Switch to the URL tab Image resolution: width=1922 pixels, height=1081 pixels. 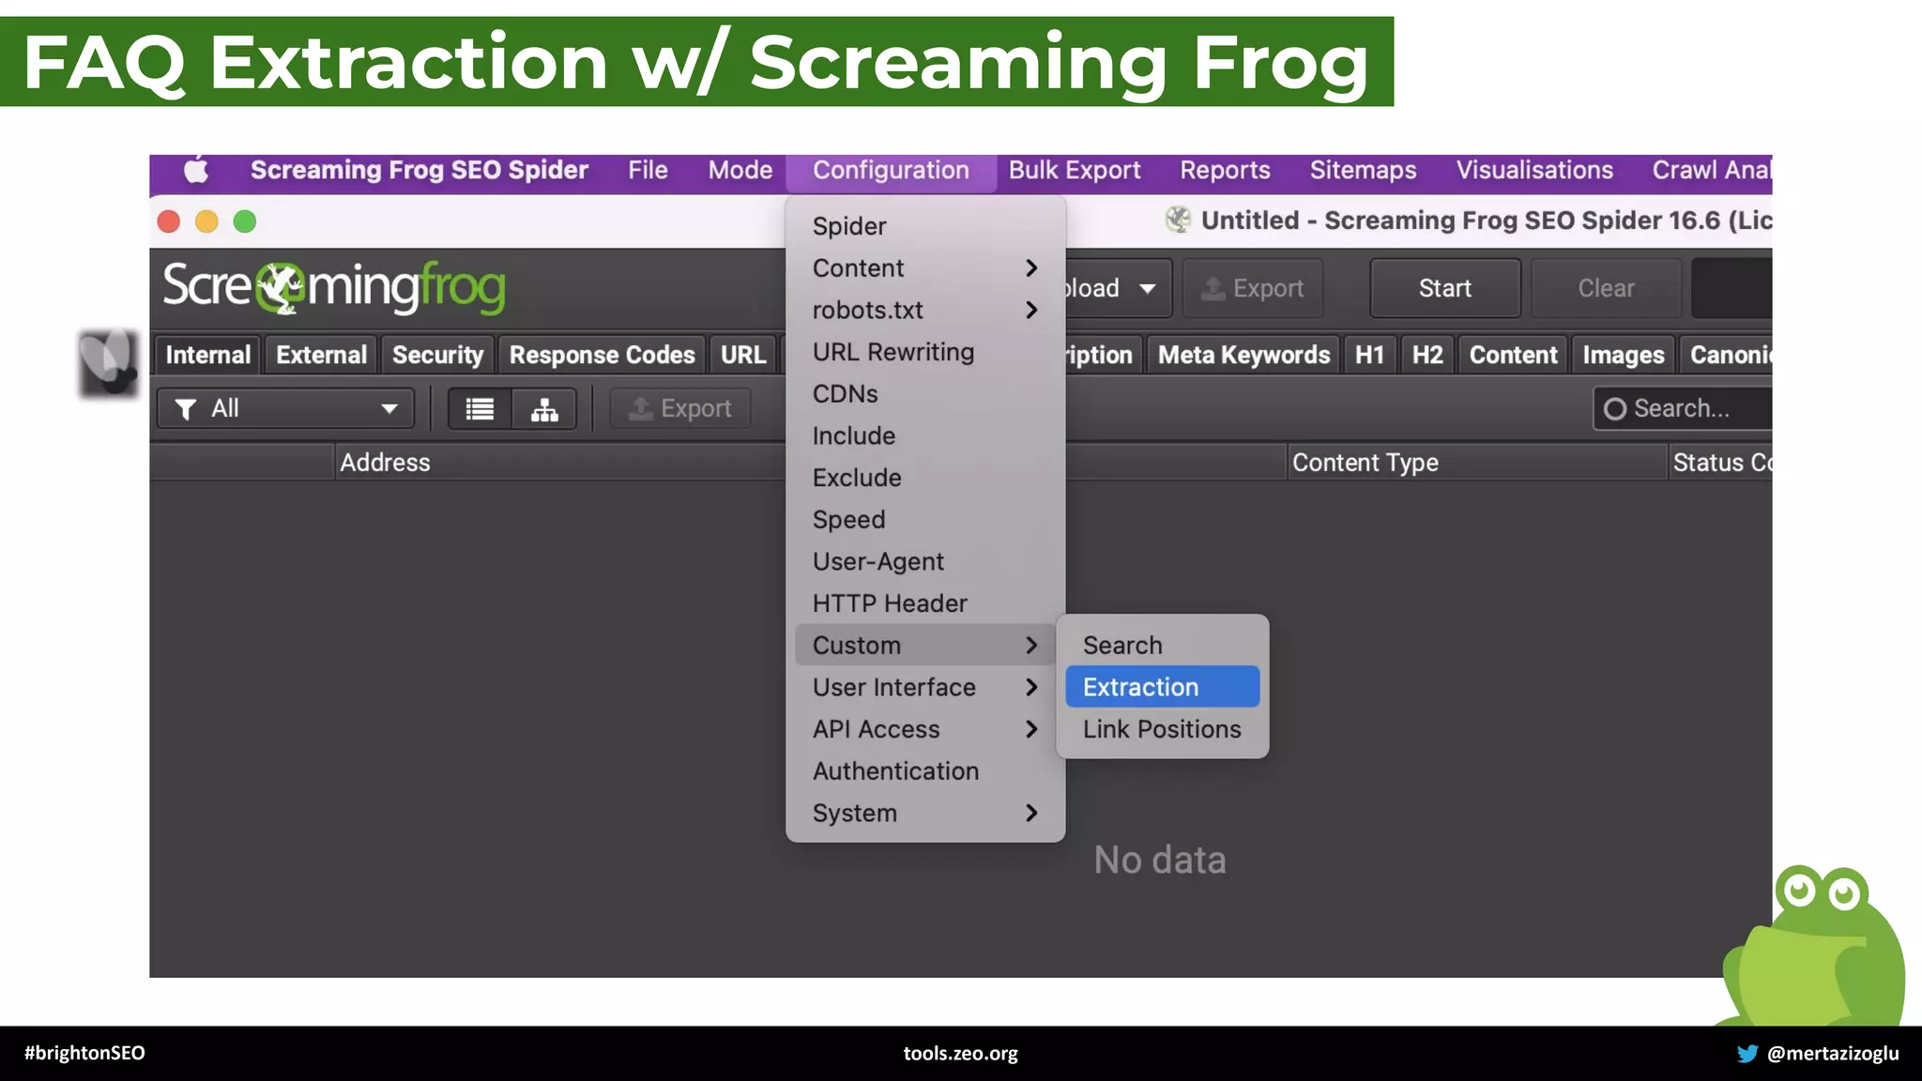tap(743, 355)
